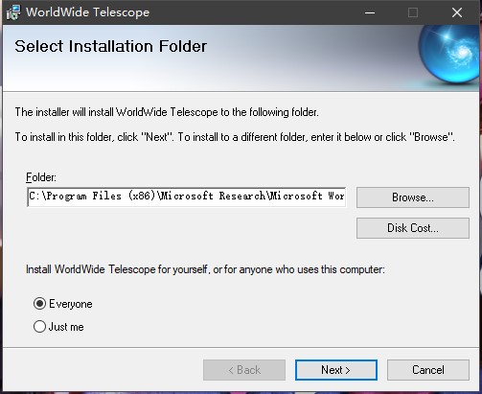Select the Everyone radio button
482x394 pixels.
[x=39, y=304]
